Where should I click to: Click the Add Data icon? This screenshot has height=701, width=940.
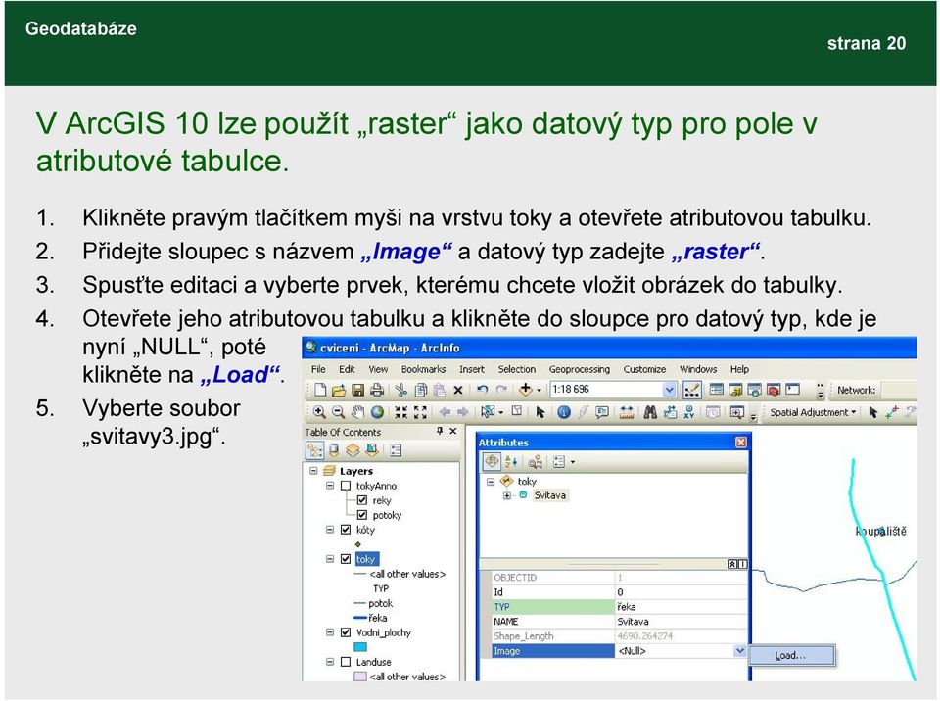click(526, 390)
